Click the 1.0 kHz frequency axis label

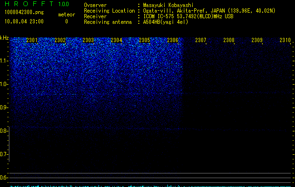coord(4,84)
